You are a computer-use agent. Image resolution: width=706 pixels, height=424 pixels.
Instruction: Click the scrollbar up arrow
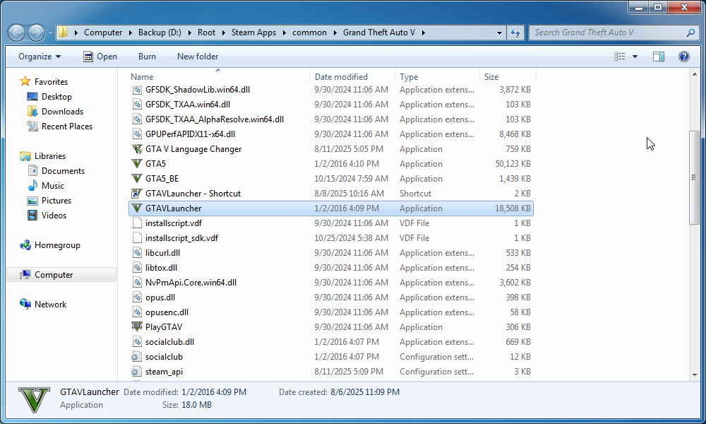(694, 74)
